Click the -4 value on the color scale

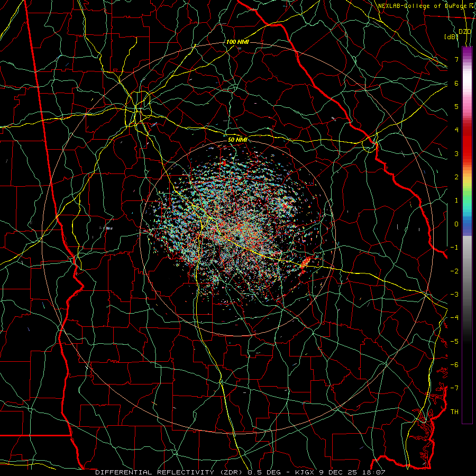click(454, 318)
